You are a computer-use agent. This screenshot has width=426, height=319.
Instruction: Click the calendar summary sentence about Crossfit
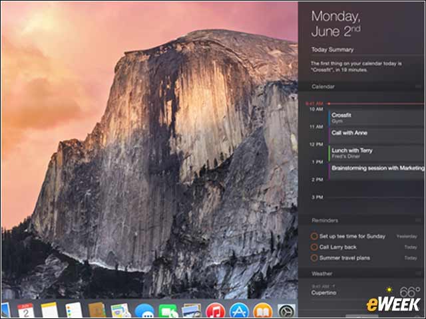coord(357,66)
